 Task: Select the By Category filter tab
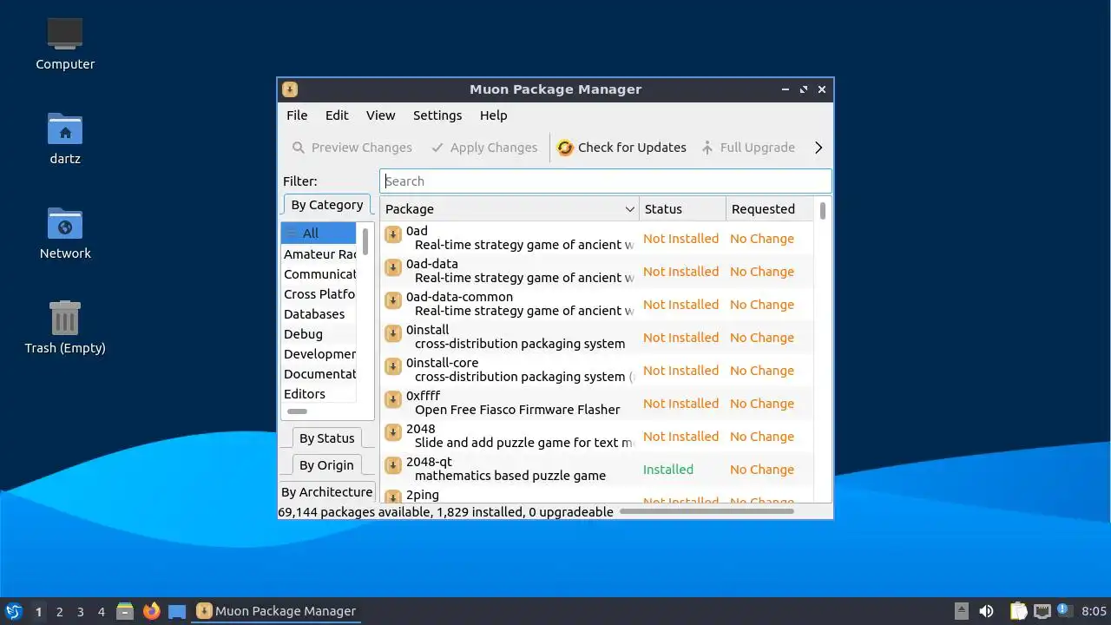click(327, 205)
